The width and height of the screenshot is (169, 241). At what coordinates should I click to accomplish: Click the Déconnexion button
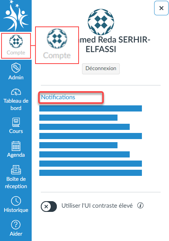(x=101, y=69)
